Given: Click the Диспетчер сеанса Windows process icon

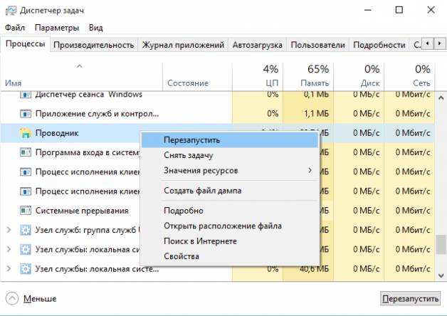Looking at the screenshot, I should 26,94.
